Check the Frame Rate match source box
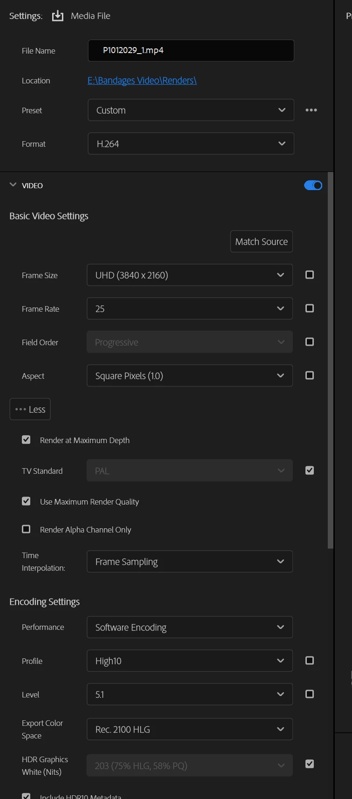 (x=310, y=308)
